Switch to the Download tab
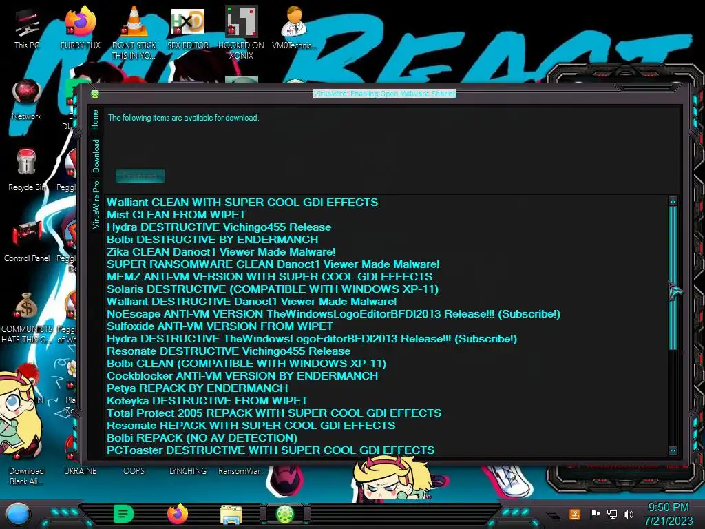This screenshot has width=705, height=529. (96, 156)
